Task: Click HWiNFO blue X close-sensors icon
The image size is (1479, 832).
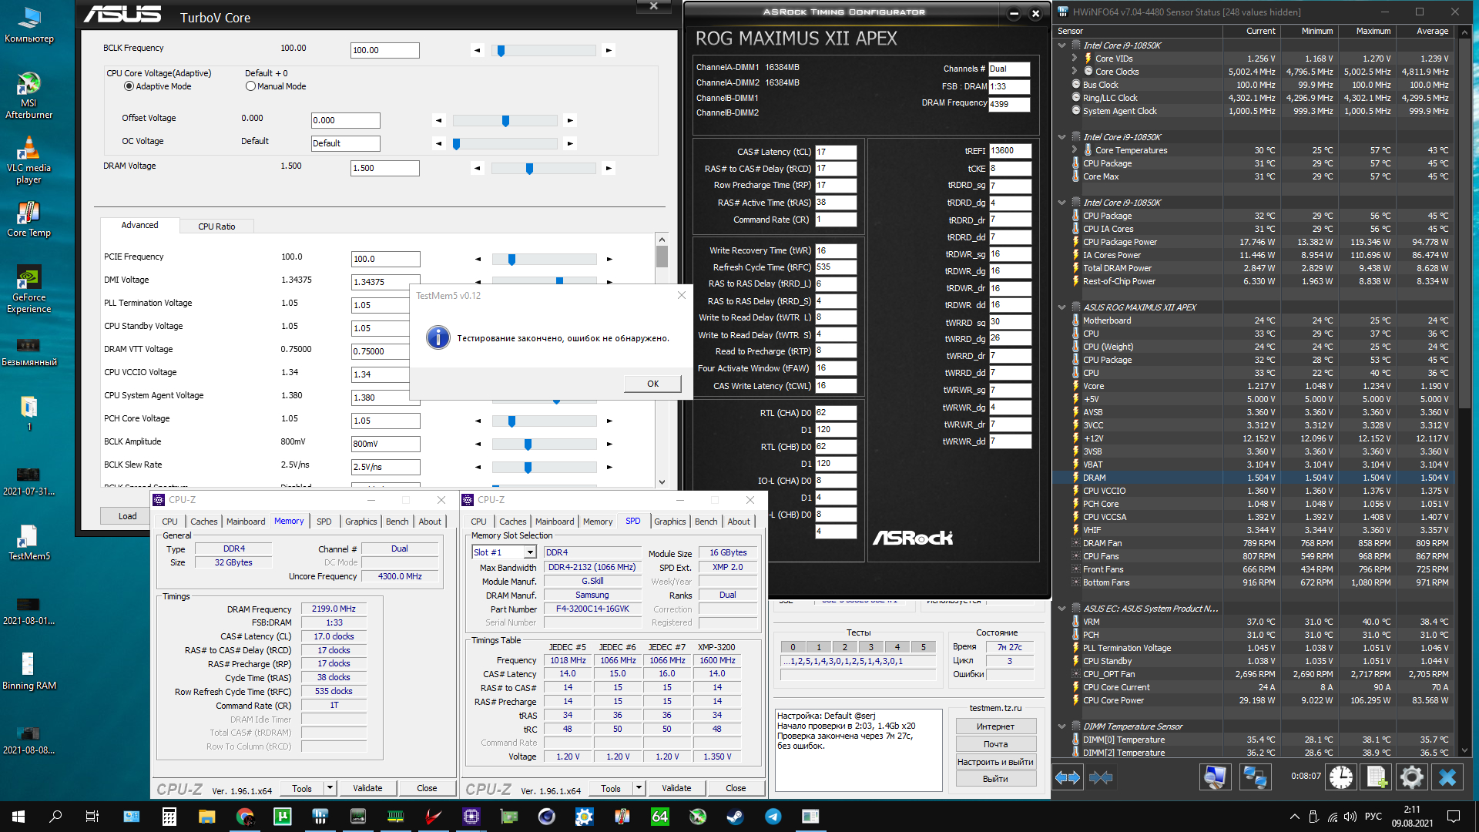Action: pyautogui.click(x=1447, y=777)
